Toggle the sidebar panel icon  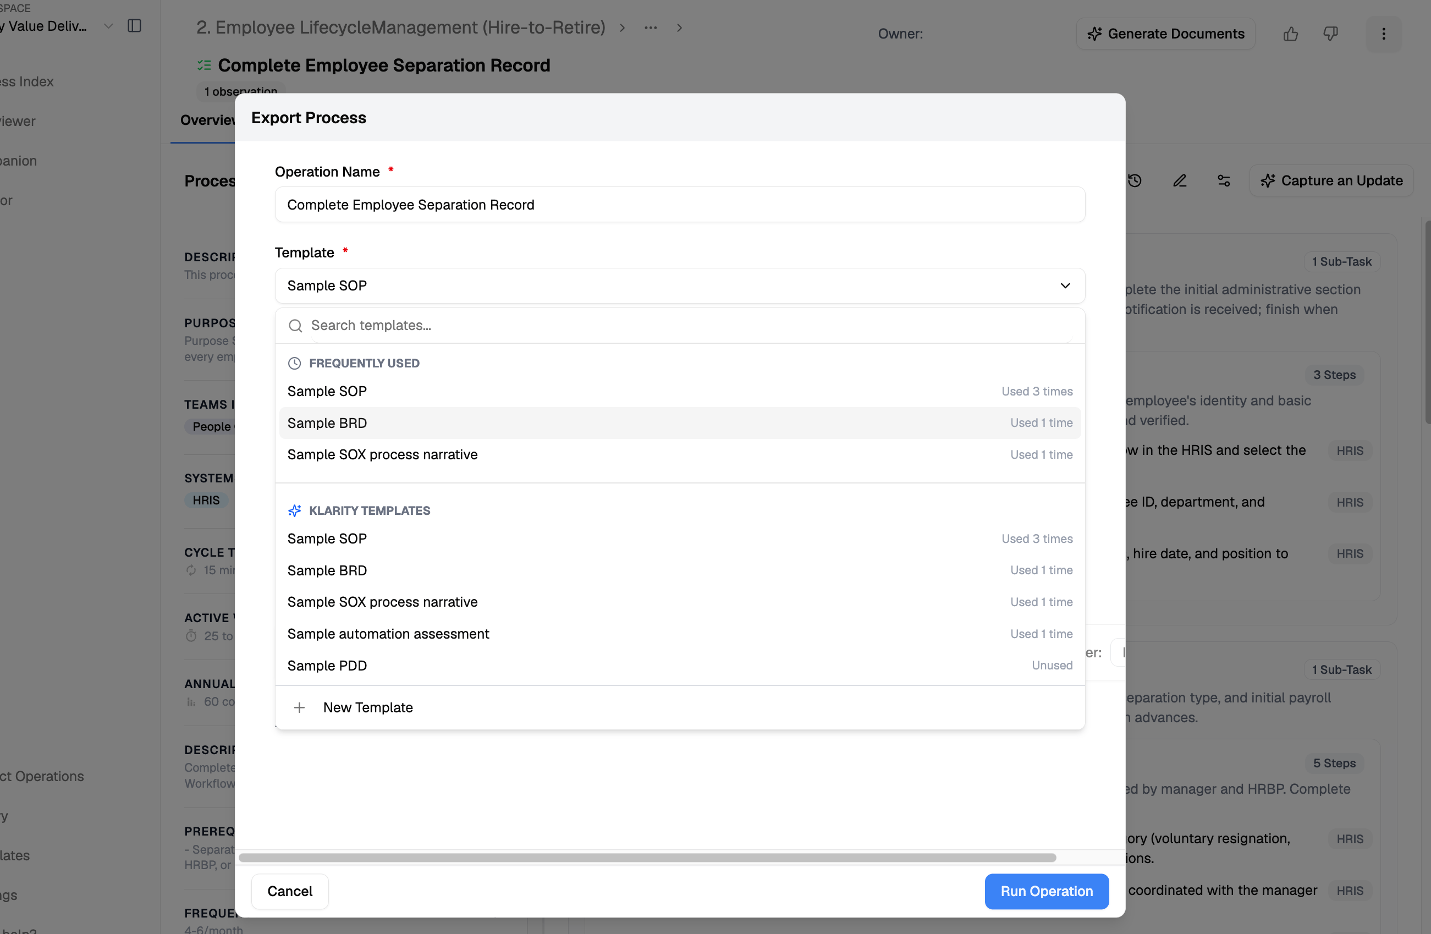coord(134,26)
